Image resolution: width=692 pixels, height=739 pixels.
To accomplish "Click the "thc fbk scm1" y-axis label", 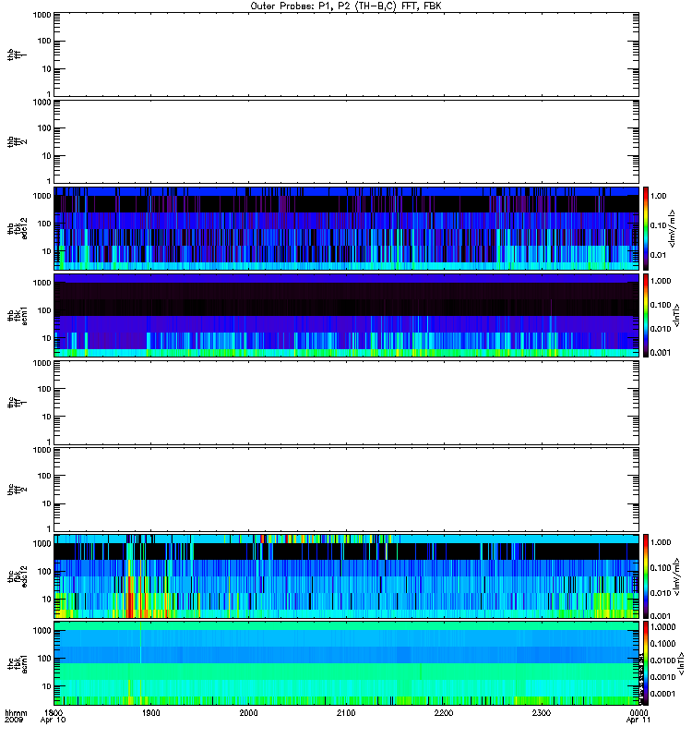I will pos(18,663).
